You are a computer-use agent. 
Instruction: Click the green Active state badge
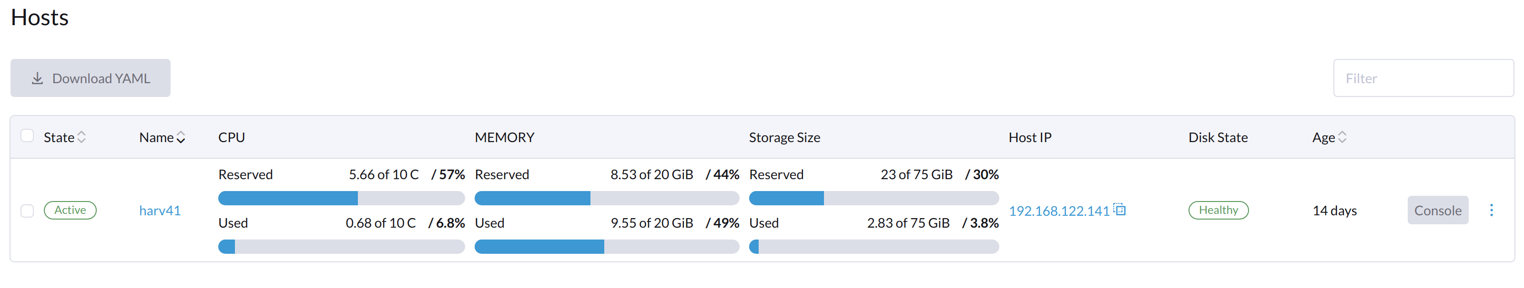coord(70,210)
